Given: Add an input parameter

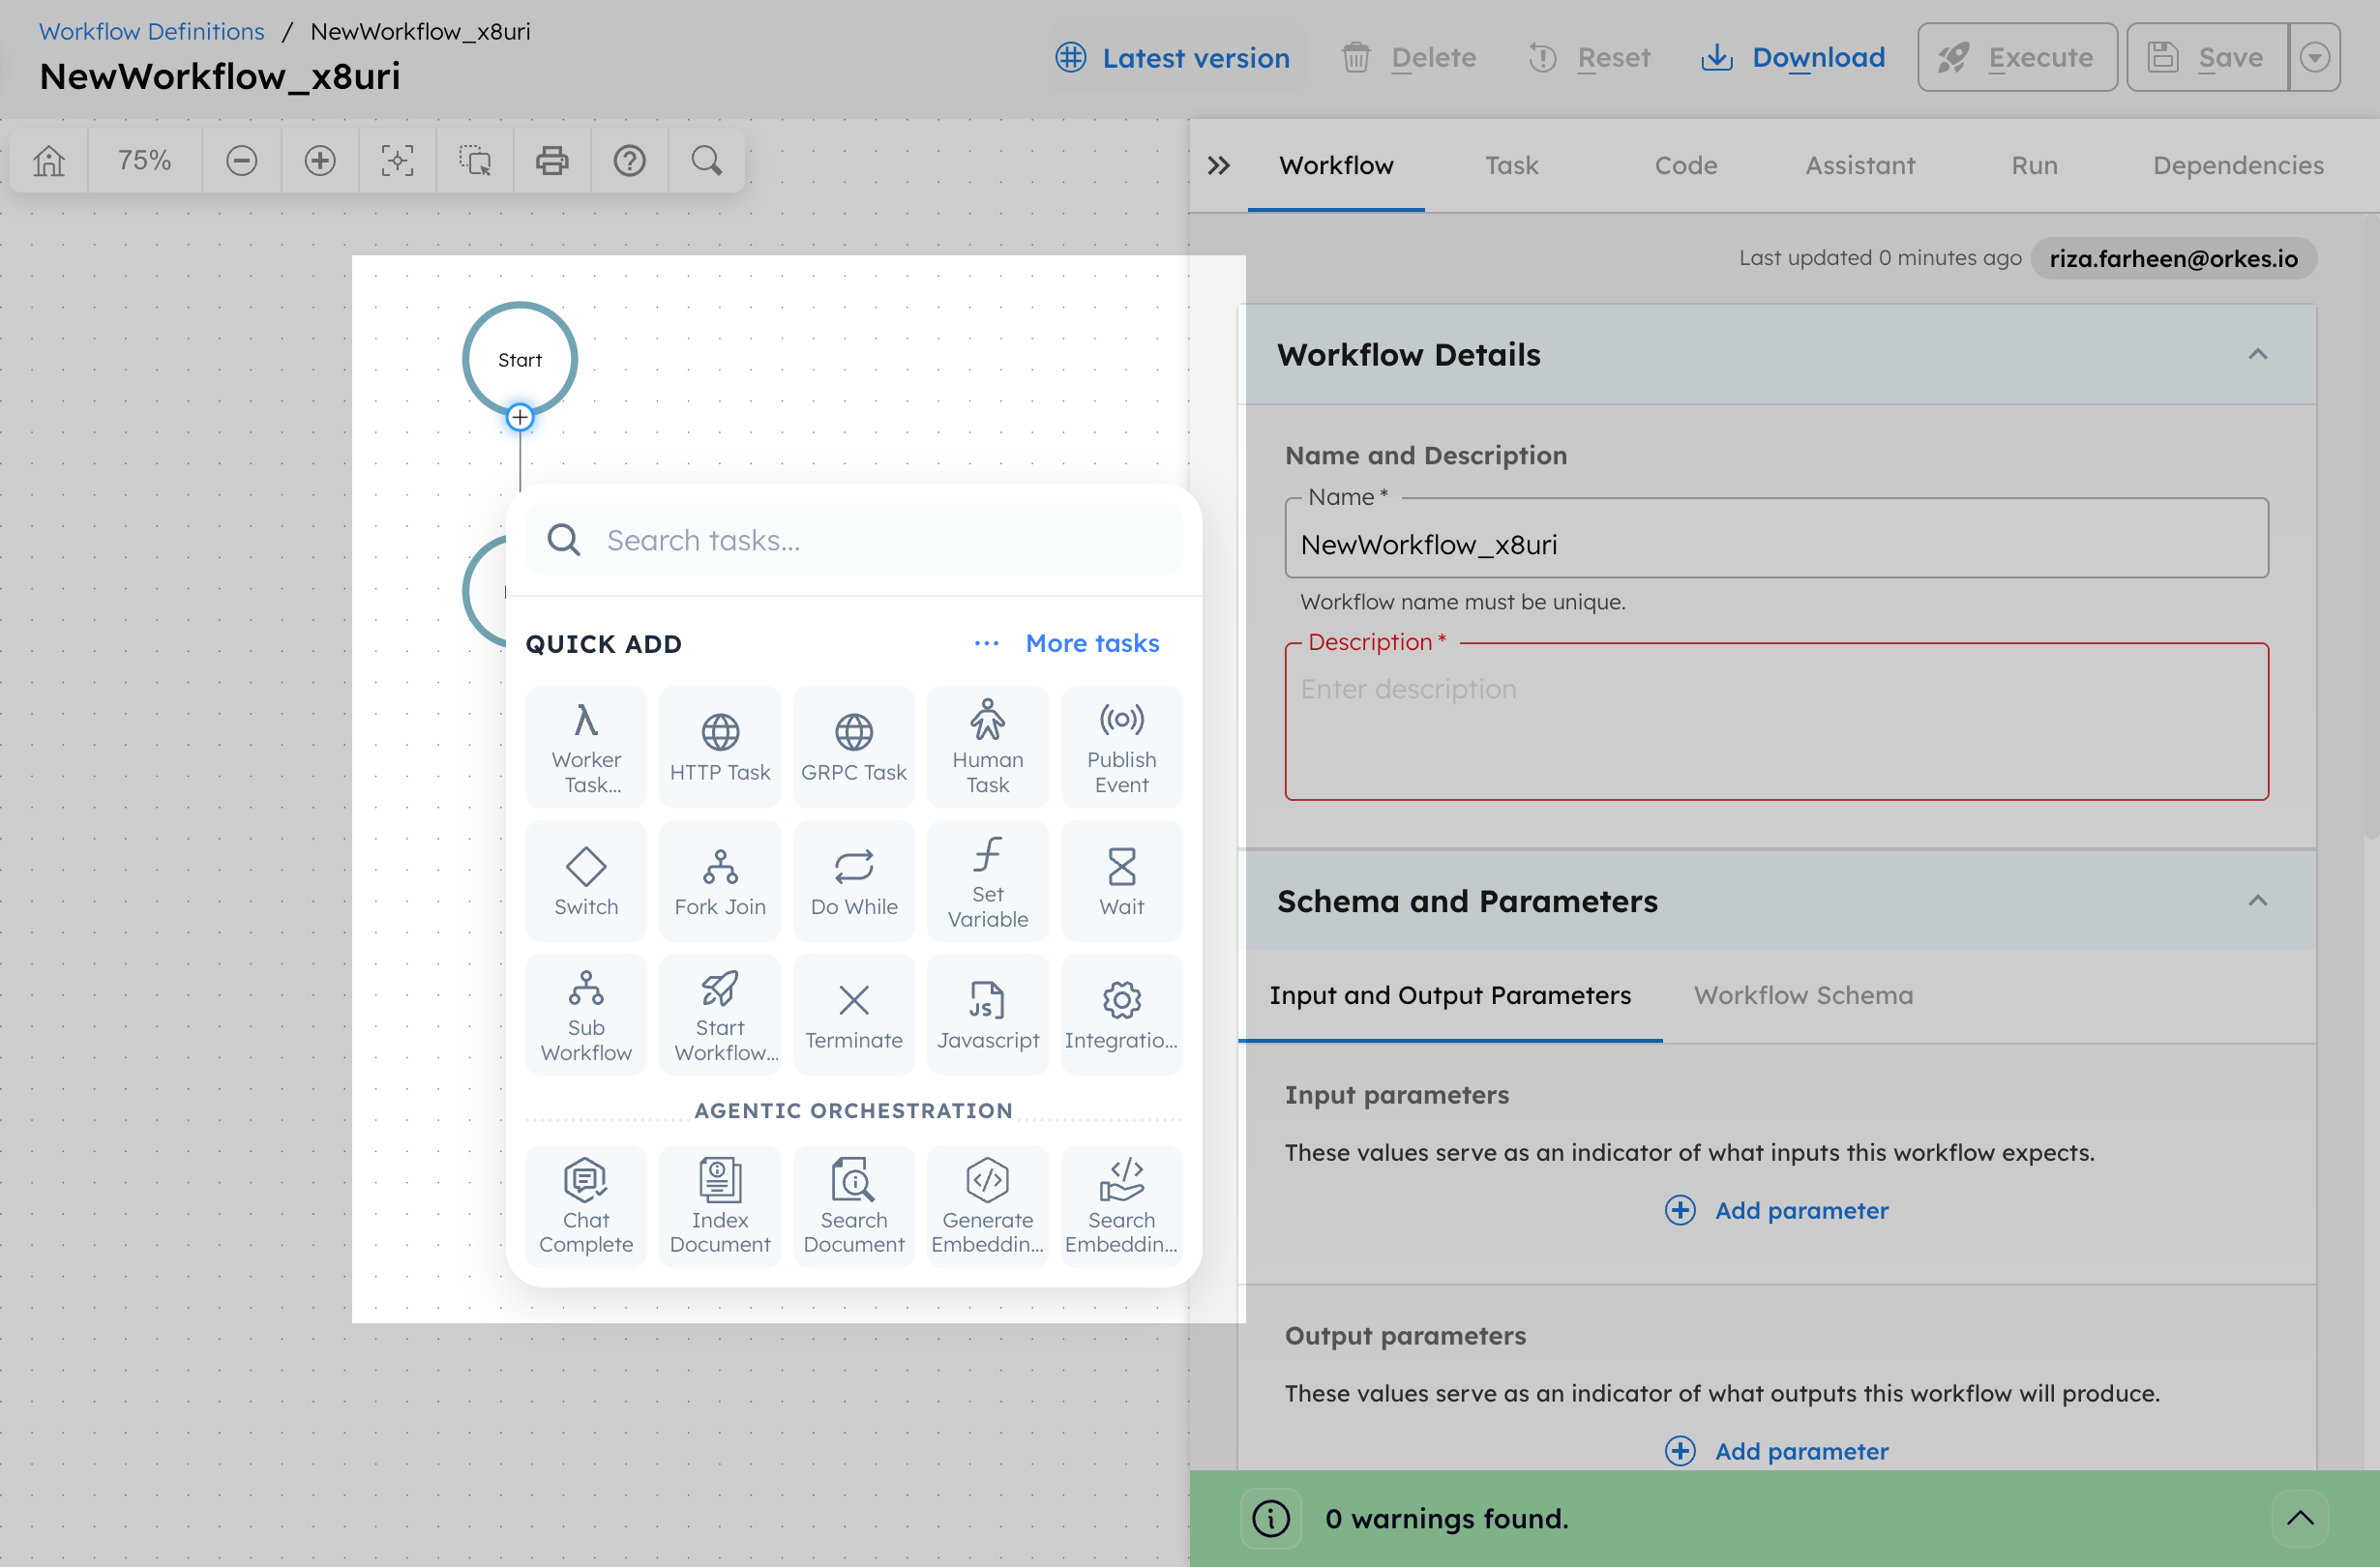Looking at the screenshot, I should point(1777,1210).
